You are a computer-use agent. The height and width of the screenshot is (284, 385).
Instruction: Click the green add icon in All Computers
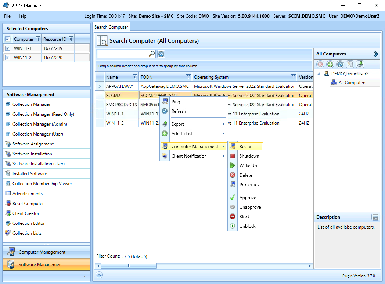(x=330, y=65)
